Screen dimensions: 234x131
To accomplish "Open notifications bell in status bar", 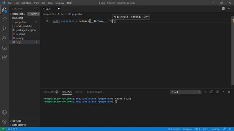I will 230,129.
